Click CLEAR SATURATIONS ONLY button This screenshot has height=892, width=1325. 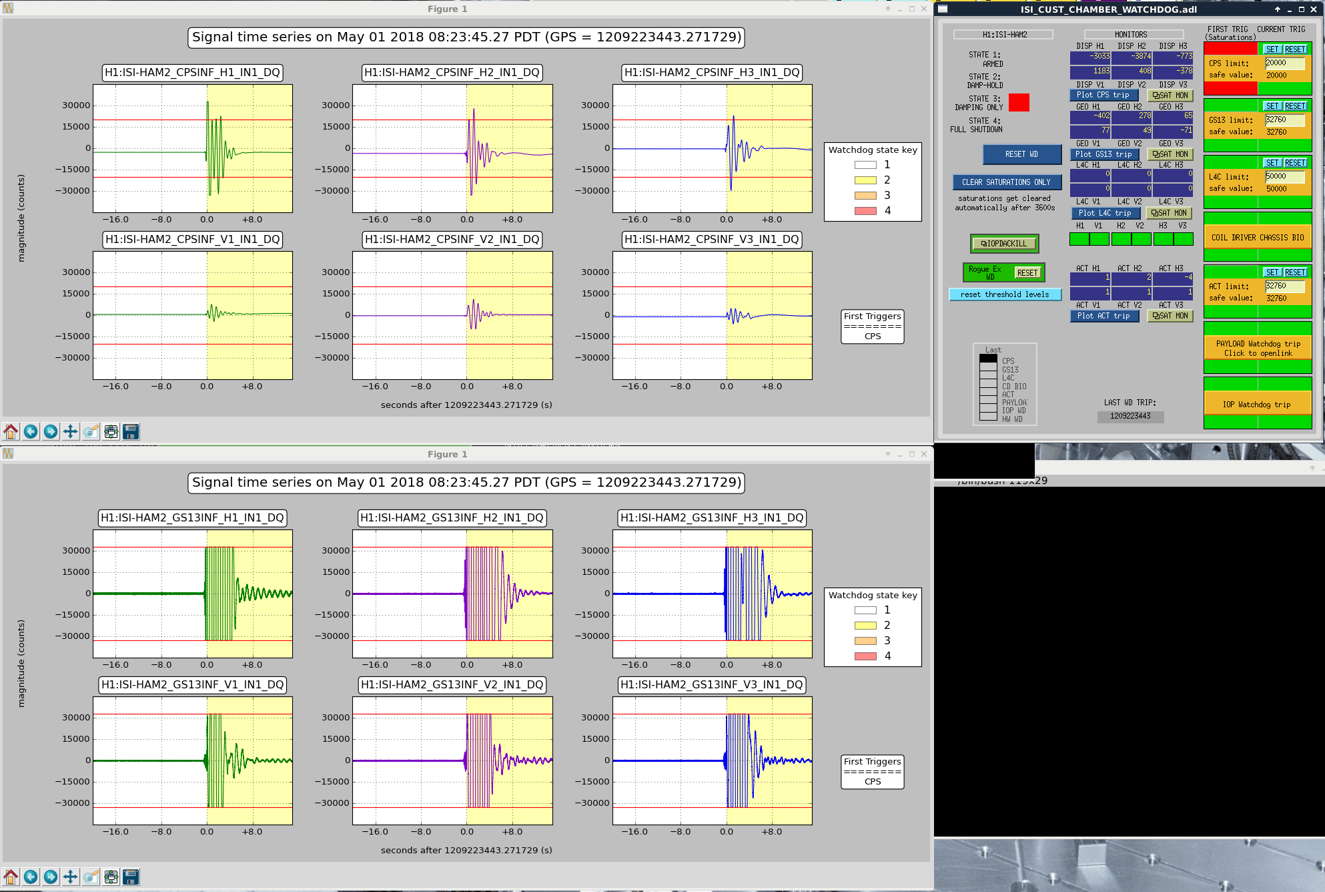click(x=1005, y=182)
